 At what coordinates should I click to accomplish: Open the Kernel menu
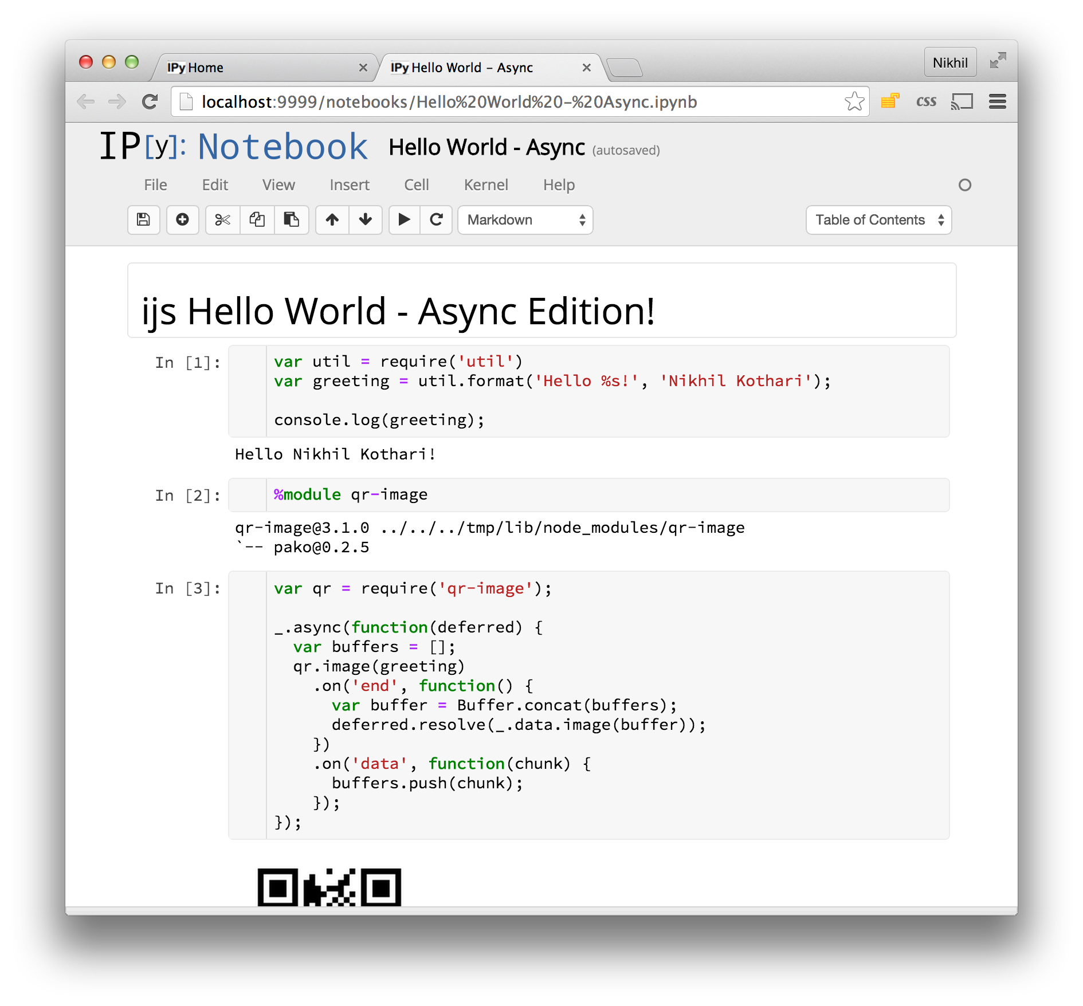pos(486,184)
